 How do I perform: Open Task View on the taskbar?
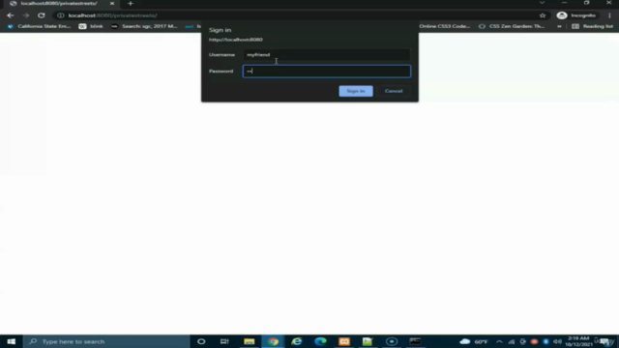(x=224, y=341)
